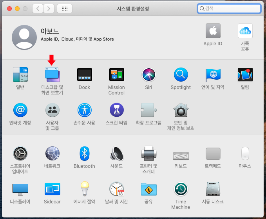
Task: Open 확장 프로그램 extensions preferences
Action: click(x=148, y=110)
